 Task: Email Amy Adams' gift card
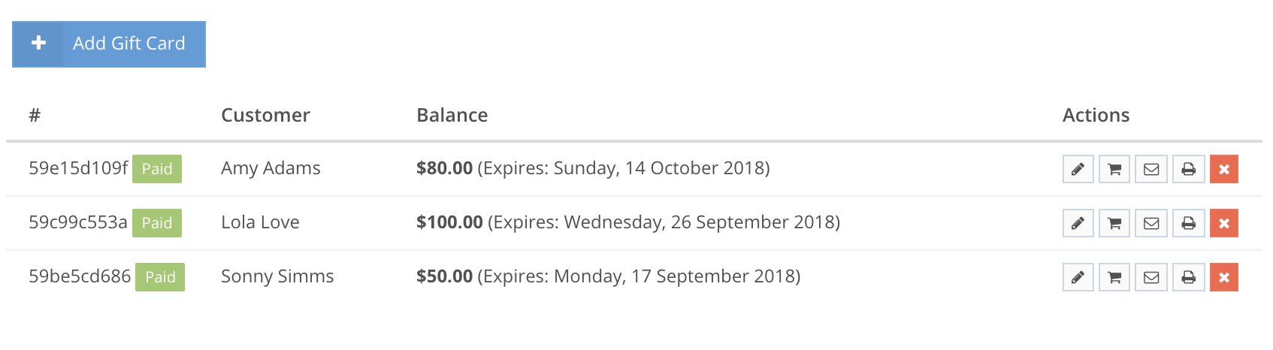1151,169
